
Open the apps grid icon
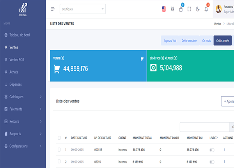(172, 9)
